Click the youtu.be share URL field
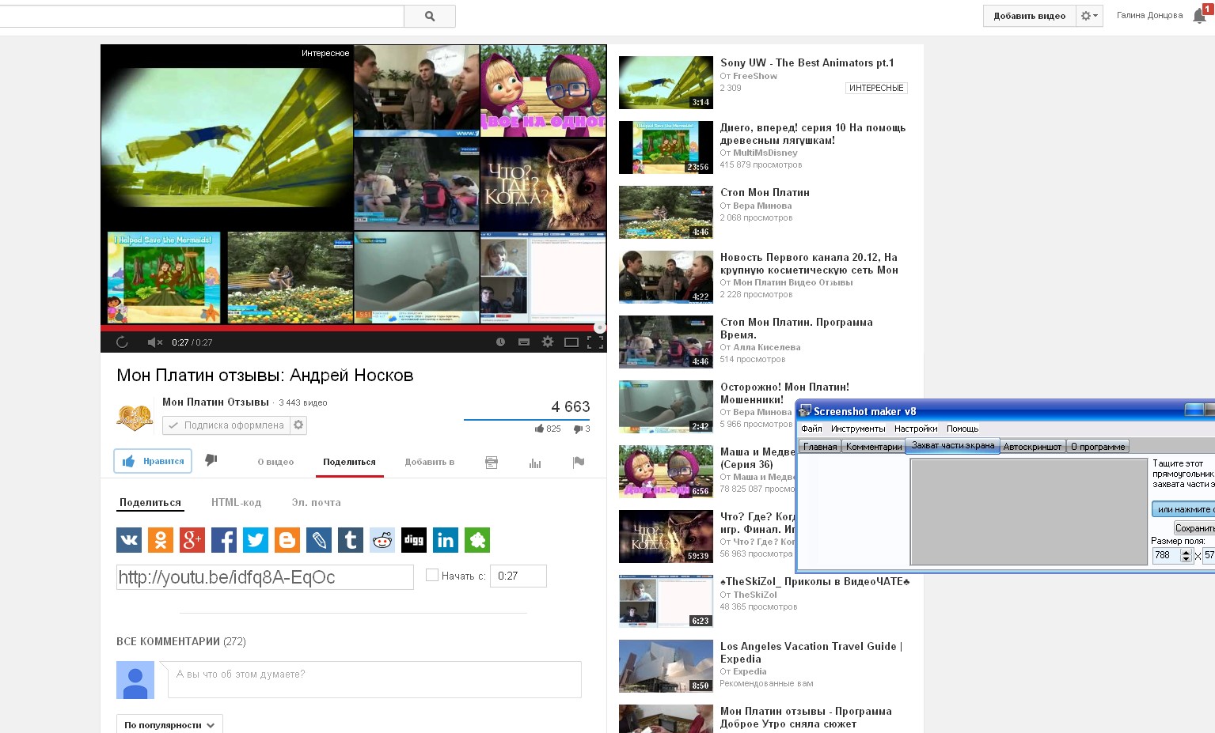This screenshot has width=1215, height=733. (x=264, y=577)
